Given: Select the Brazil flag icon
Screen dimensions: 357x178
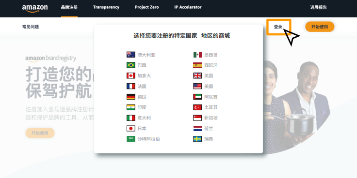Looking at the screenshot, I should point(131,65).
